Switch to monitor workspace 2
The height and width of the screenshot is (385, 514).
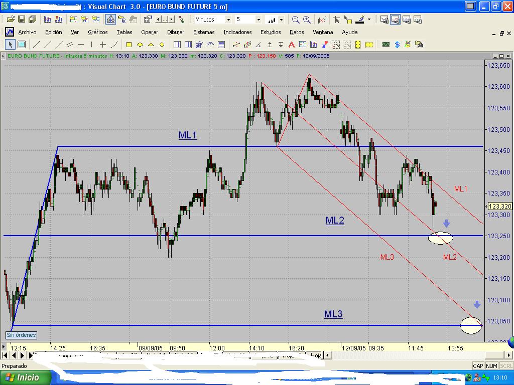[x=396, y=20]
